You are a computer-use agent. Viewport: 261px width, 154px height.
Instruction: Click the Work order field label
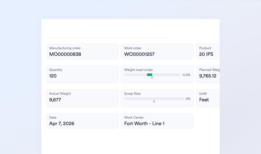(133, 48)
